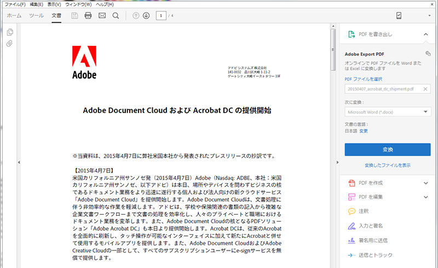Open attachments paperclip panel
The image size is (438, 268).
click(9, 44)
